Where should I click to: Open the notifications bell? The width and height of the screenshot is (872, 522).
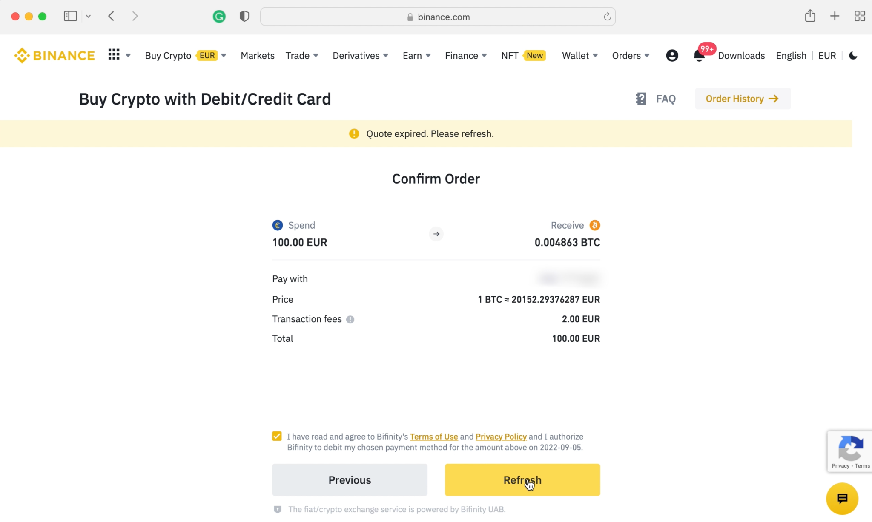[699, 56]
